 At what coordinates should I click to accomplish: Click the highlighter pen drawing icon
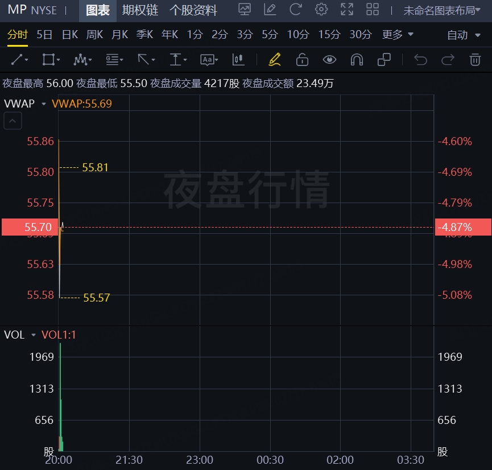(274, 59)
